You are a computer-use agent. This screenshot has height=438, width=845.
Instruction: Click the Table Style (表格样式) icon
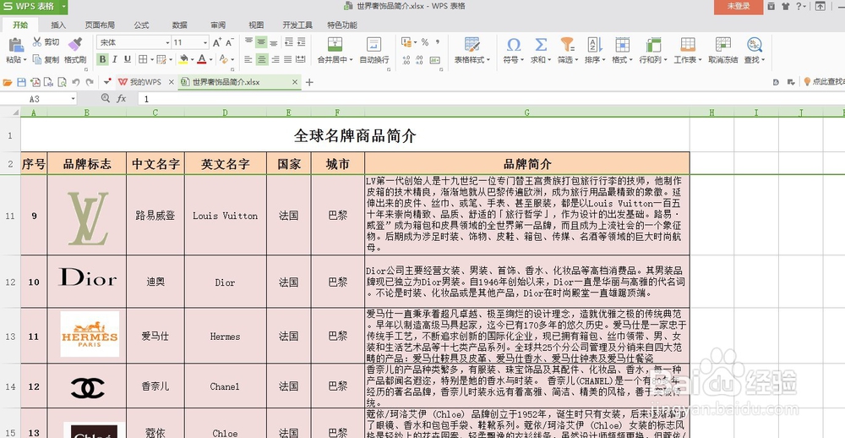click(472, 45)
